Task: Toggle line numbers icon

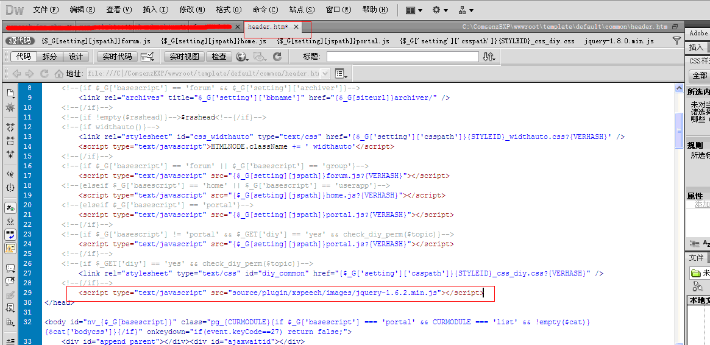Action: click(x=10, y=207)
